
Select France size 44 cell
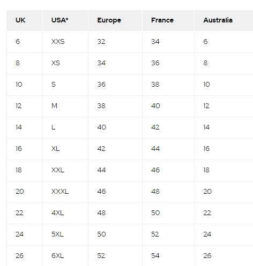pos(168,149)
